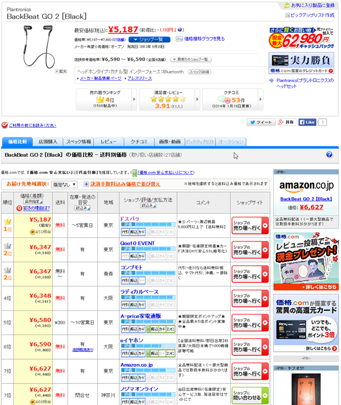Screen dimensions: 341x405
Task: Open the Plantronics headset category link
Action: pos(305,83)
